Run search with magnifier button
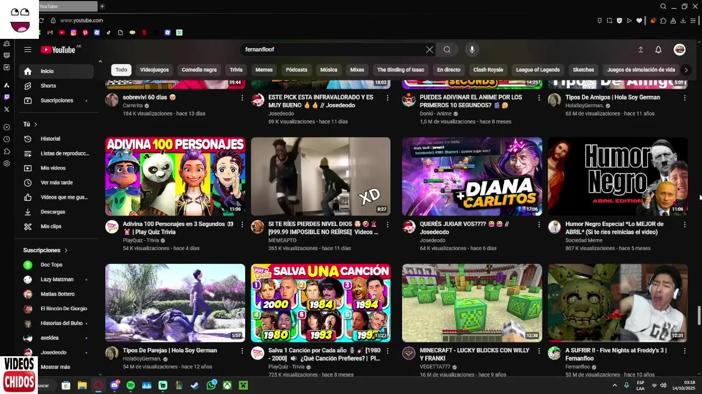This screenshot has width=702, height=394. point(447,49)
